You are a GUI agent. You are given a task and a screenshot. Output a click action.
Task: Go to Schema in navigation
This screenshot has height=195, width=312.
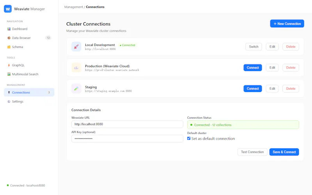29,47
